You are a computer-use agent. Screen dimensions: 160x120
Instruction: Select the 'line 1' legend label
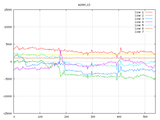click(139, 12)
